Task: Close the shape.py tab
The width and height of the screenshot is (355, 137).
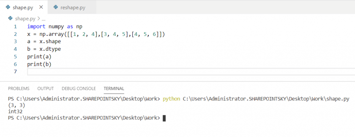Action: click(41, 7)
